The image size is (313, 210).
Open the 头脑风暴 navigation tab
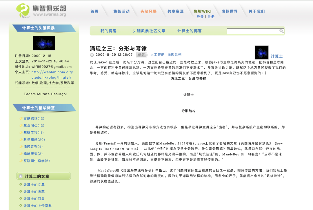click(148, 11)
